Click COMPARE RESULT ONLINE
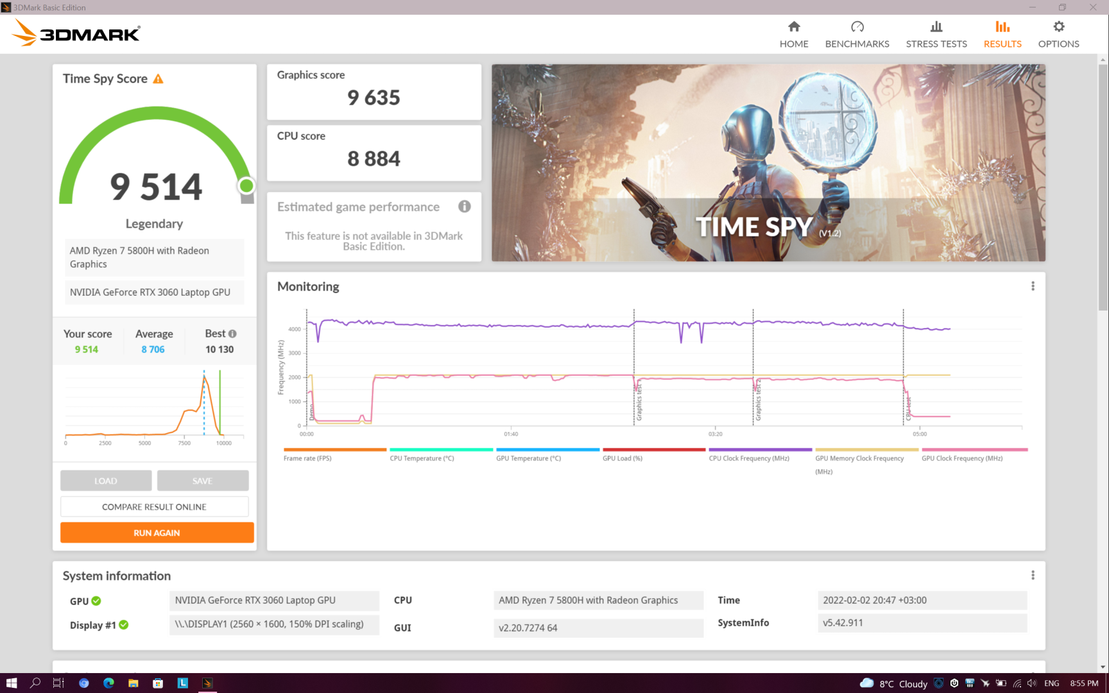 [x=154, y=507]
